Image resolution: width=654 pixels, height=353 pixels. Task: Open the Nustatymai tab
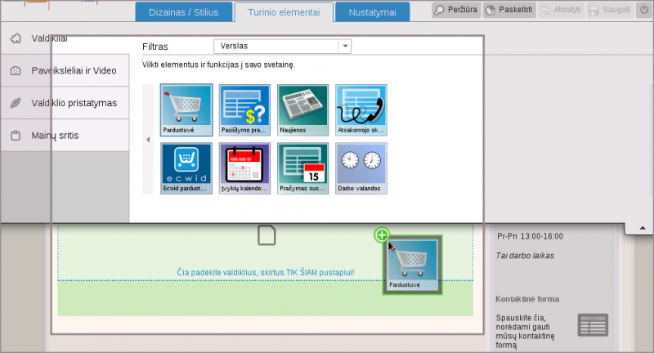372,12
